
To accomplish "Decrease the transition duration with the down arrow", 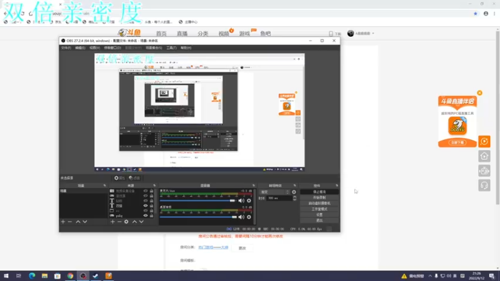I will pos(294,199).
